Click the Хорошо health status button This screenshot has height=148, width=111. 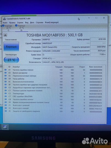click(x=11, y=47)
